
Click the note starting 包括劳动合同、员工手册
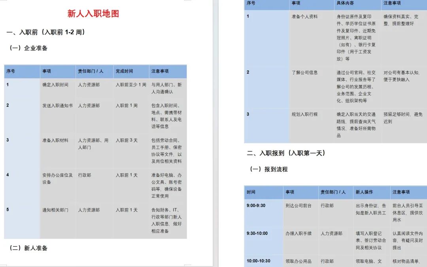tap(166, 151)
